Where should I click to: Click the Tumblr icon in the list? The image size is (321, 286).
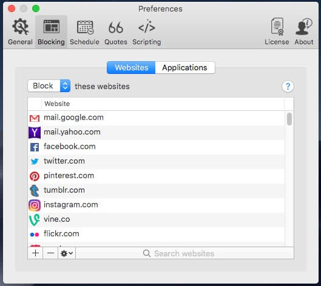[35, 190]
